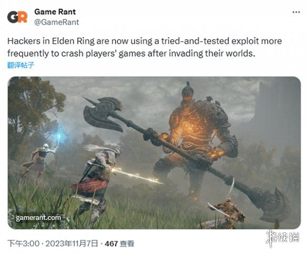307x253 pixels.
Task: Click the golem's giant axe head
Action: pyautogui.click(x=103, y=113)
